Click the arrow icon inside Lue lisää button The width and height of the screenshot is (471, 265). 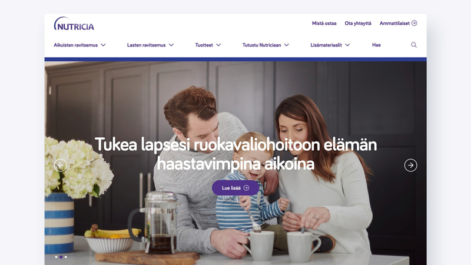(x=246, y=188)
